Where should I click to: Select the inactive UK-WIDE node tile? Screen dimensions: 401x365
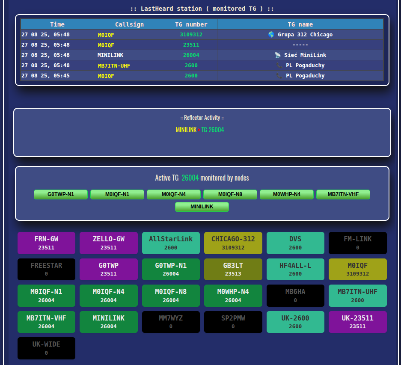(x=46, y=348)
